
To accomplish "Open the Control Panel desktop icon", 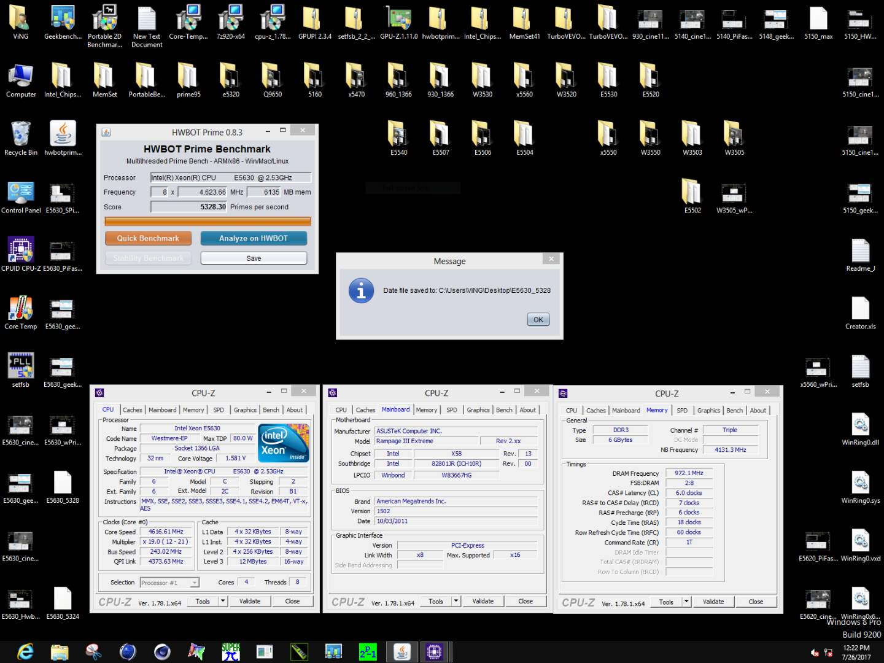I will click(21, 196).
